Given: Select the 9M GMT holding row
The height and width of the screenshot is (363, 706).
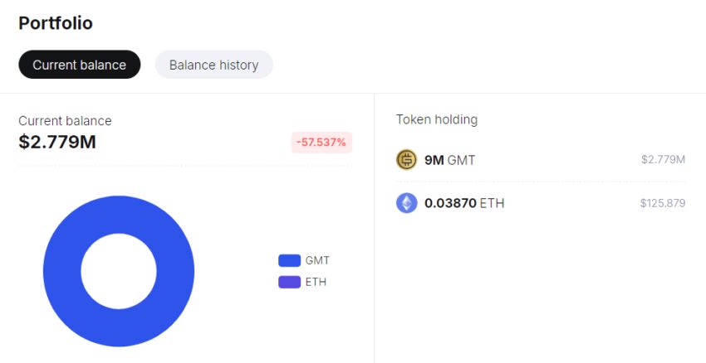Looking at the screenshot, I should pos(540,160).
